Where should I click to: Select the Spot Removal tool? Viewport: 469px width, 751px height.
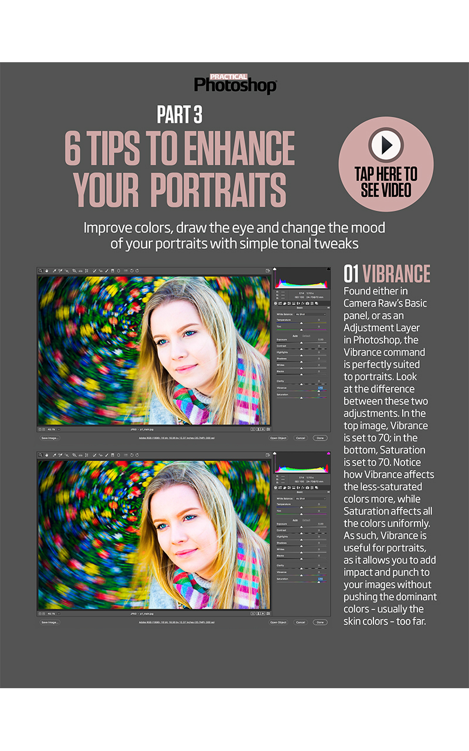[x=94, y=271]
